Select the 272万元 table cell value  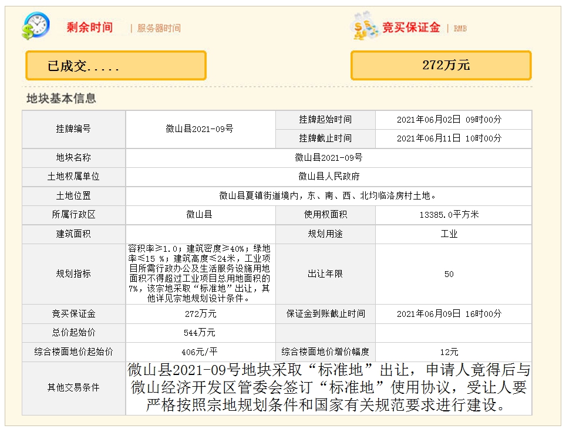coord(201,314)
